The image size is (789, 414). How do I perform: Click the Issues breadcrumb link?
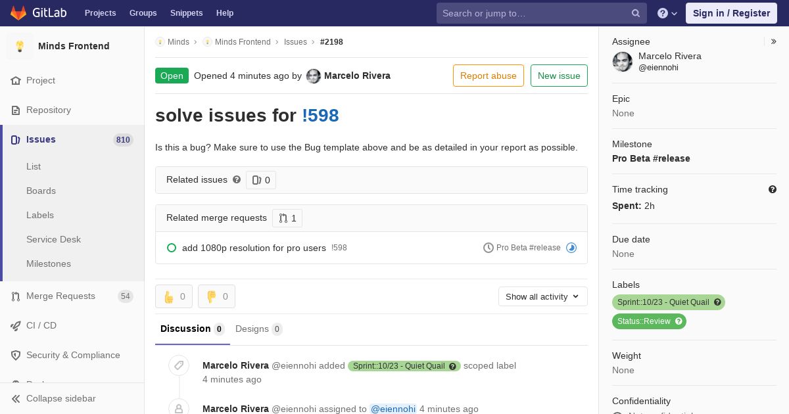coord(295,42)
